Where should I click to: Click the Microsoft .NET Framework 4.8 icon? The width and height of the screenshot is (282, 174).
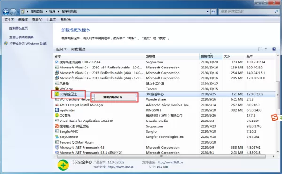57,147
